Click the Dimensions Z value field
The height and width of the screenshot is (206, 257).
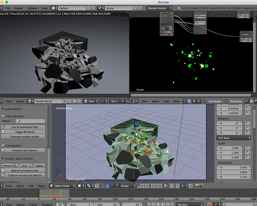coord(234,177)
